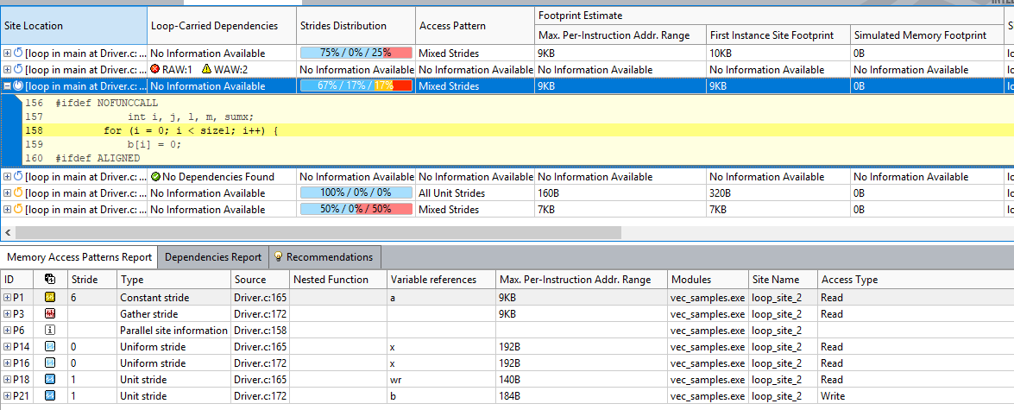Click the P1 constant stride icon
This screenshot has height=410, width=1014.
click(x=50, y=298)
